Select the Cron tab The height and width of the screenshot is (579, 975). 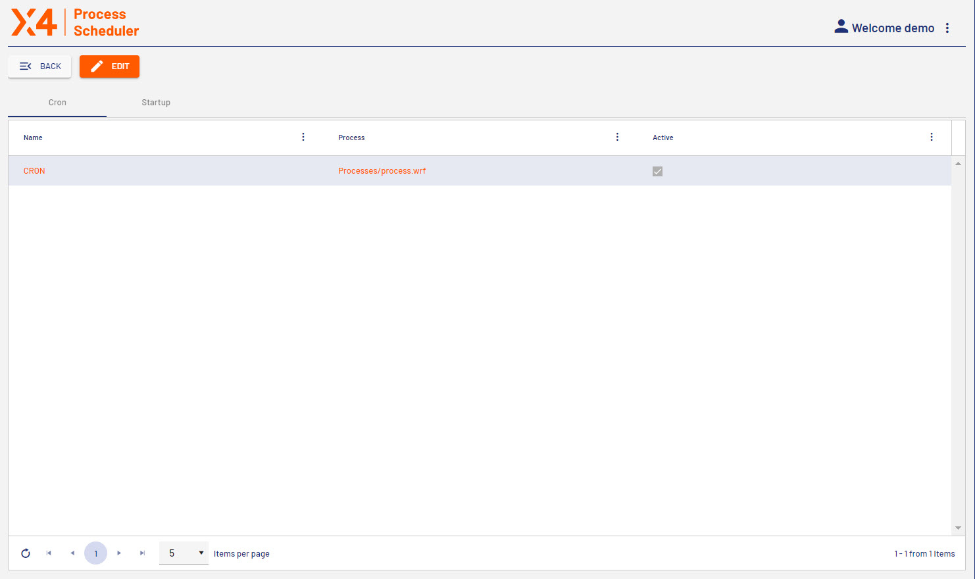57,103
